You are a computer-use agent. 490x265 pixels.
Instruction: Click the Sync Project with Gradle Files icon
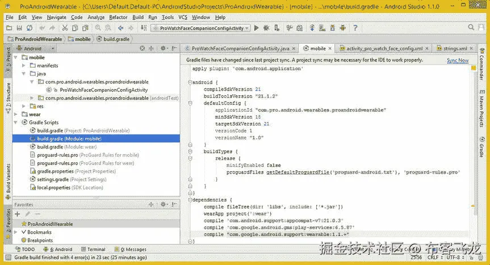312,28
